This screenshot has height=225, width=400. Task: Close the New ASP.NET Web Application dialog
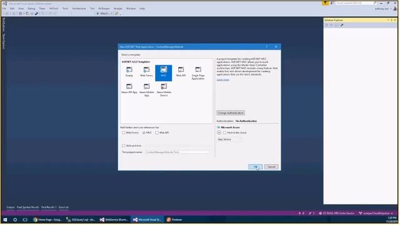(276, 47)
